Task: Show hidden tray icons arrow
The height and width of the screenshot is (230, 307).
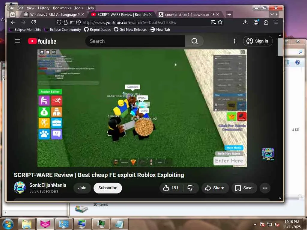Action: [255, 224]
